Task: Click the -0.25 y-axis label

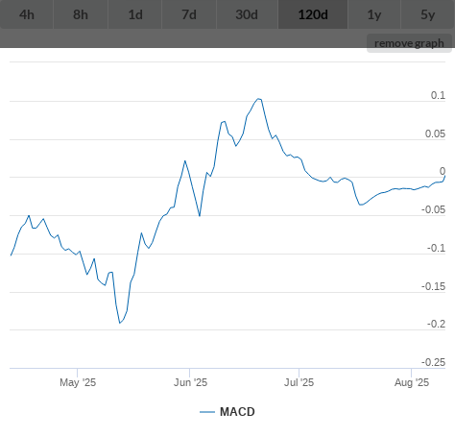Action: pos(433,362)
